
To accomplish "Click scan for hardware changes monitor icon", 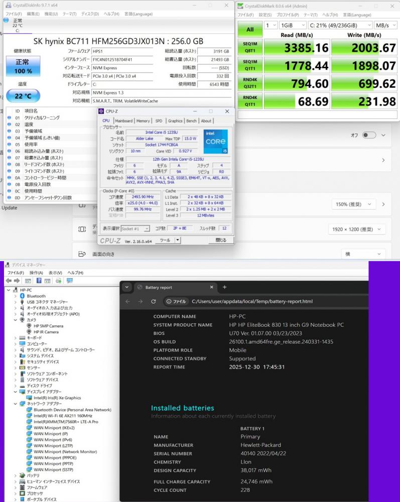I will tap(69, 280).
